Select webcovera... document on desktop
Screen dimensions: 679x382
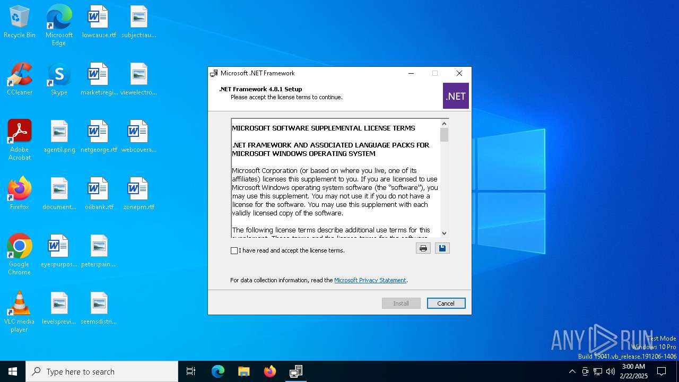point(139,137)
